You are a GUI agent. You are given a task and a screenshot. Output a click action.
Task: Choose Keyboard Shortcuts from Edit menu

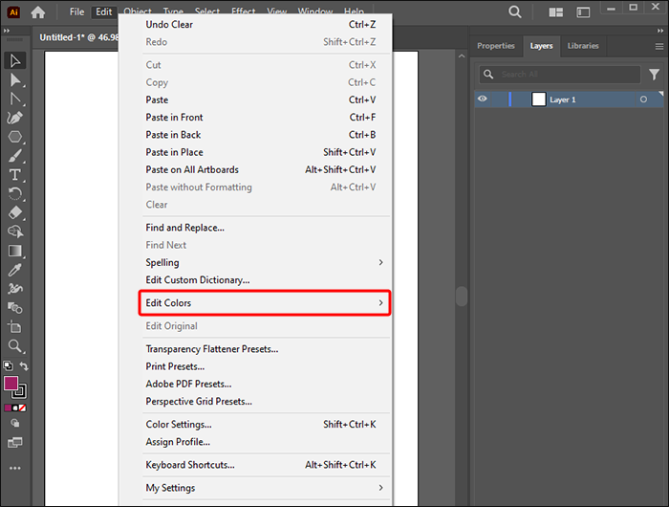click(265, 465)
